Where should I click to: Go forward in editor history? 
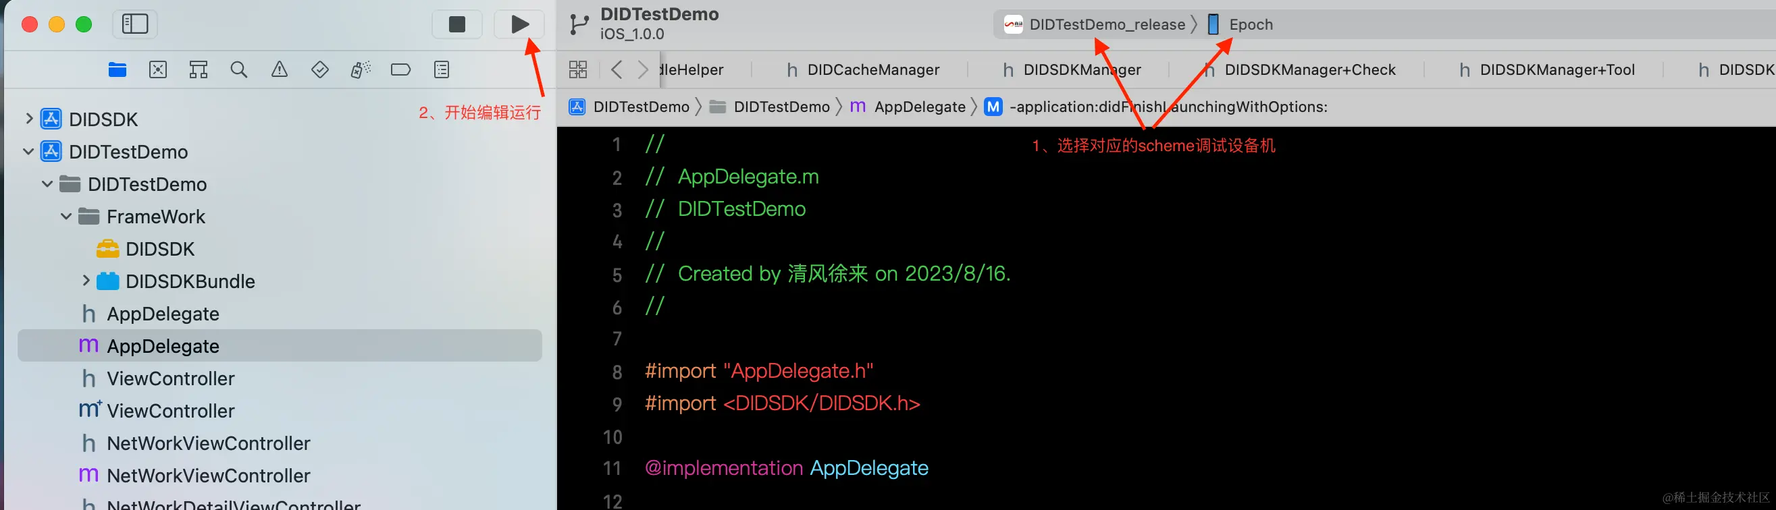pyautogui.click(x=643, y=69)
